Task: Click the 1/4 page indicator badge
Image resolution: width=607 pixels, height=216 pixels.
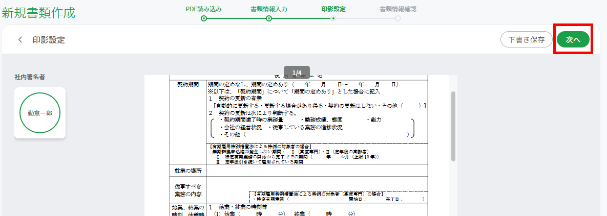Action: coord(297,73)
